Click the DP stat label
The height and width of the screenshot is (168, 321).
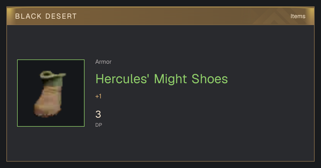(99, 125)
